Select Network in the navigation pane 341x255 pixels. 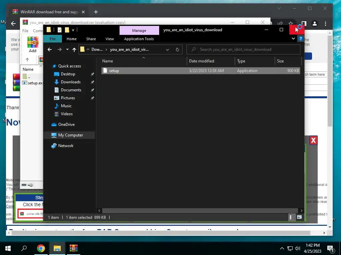tap(66, 146)
